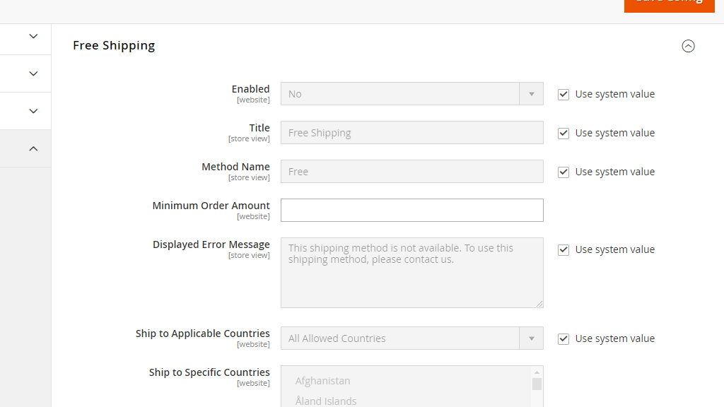
Task: Select Afghanistan in Ship to Specific Countries list
Action: coord(322,381)
